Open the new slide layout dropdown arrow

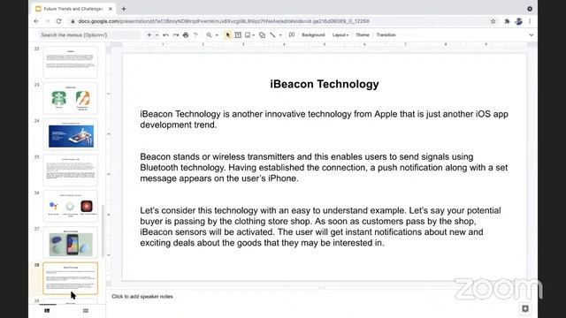[157, 35]
